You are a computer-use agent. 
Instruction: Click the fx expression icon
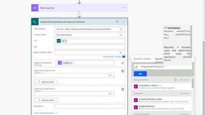point(136,67)
